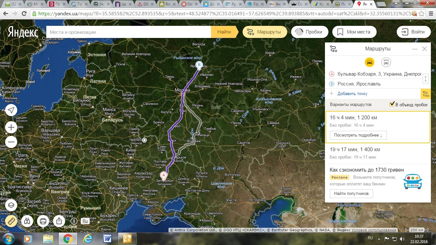Share the map via share icon

(59, 221)
